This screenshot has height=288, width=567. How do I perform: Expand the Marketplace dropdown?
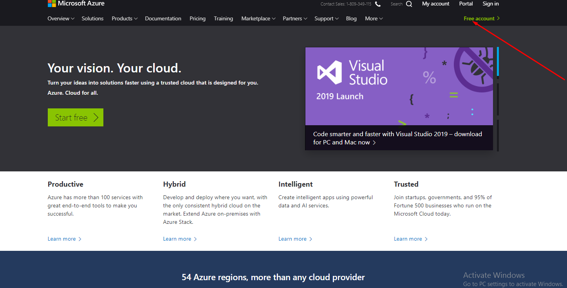pos(258,18)
